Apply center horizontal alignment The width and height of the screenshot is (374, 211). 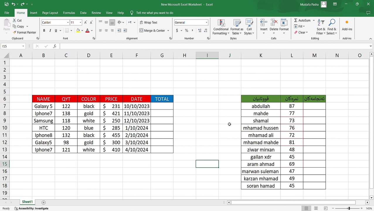[106, 30]
